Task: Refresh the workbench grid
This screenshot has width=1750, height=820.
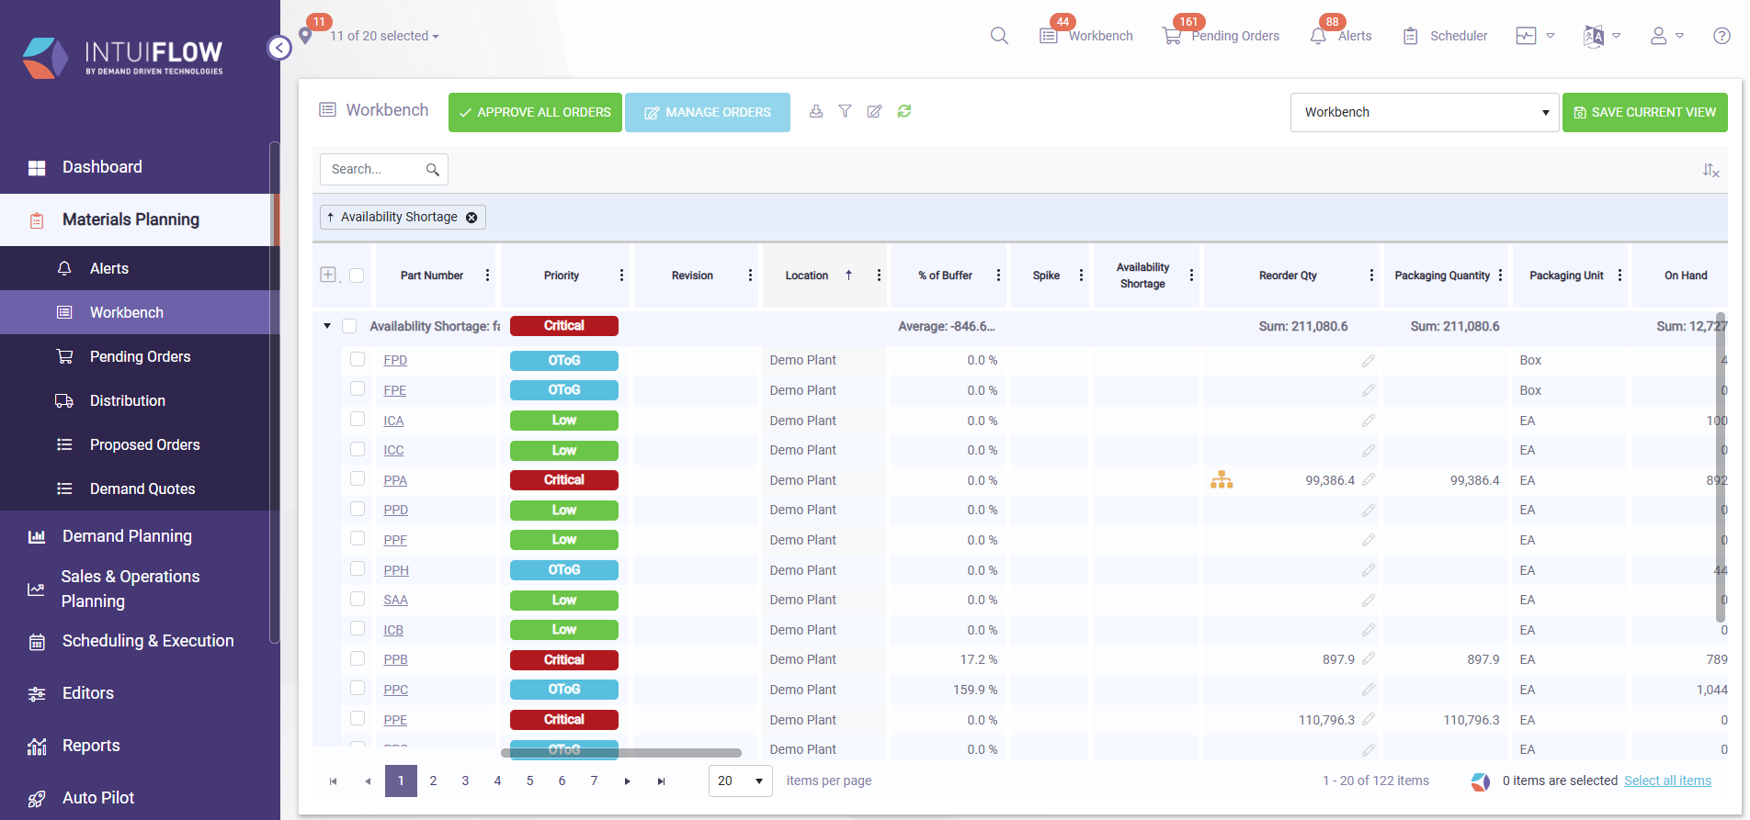Action: [904, 111]
